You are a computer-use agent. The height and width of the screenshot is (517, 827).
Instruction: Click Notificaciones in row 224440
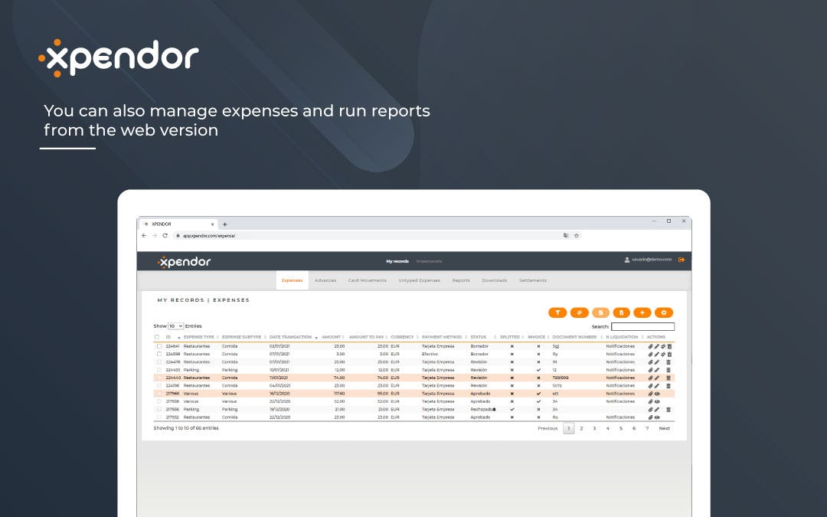point(620,378)
